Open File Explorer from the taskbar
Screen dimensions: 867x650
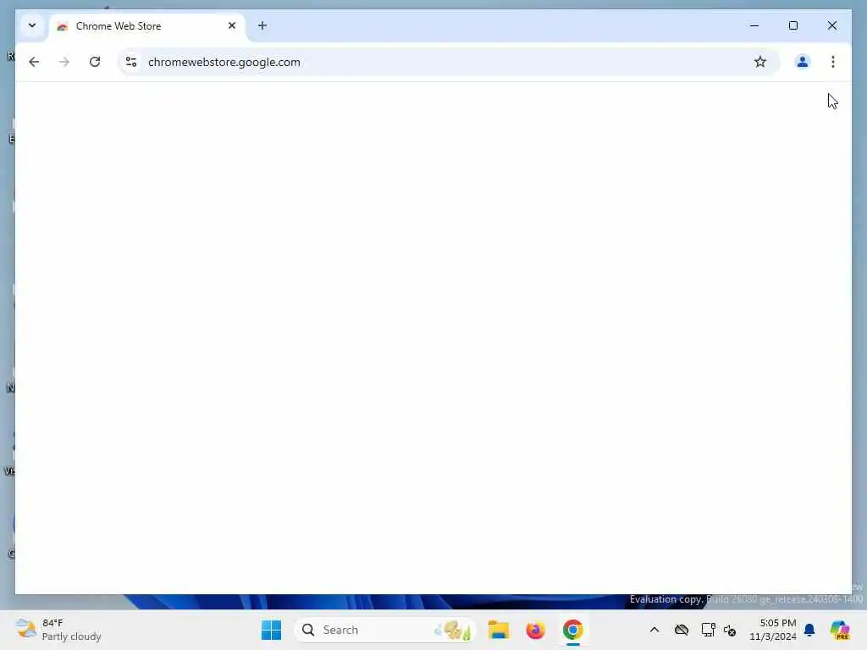click(x=498, y=630)
